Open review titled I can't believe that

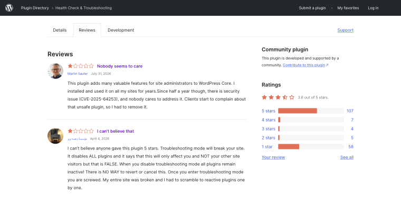point(116,132)
